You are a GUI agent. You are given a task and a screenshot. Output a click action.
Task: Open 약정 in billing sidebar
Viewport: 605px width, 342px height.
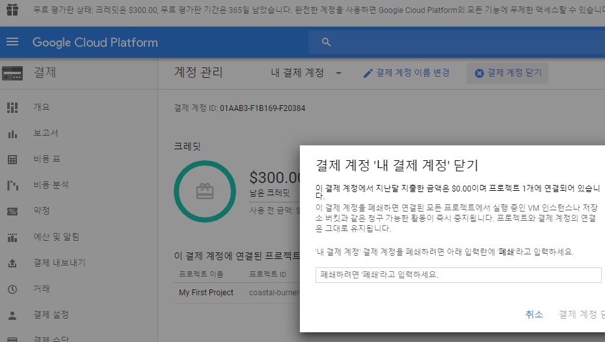[42, 211]
